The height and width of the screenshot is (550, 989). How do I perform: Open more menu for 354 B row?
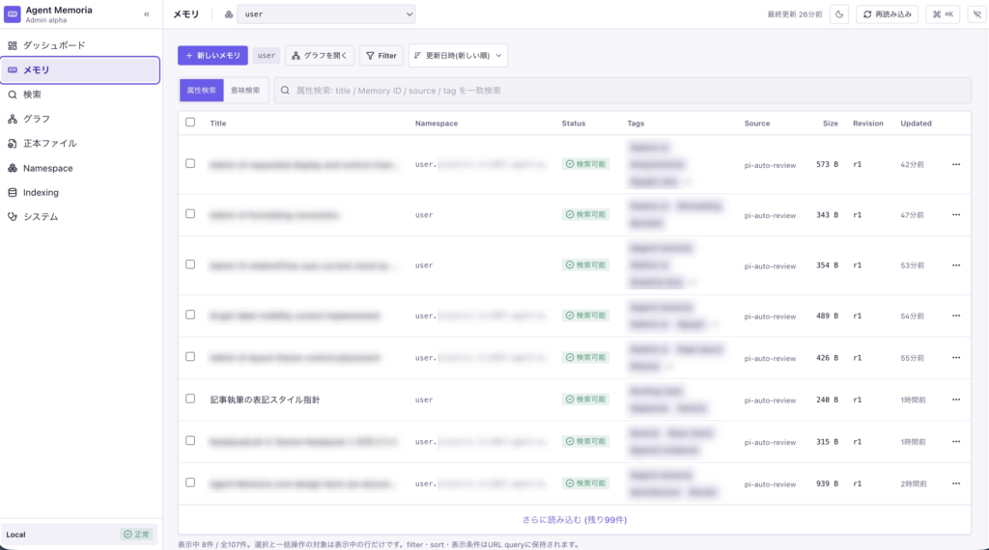tap(956, 265)
